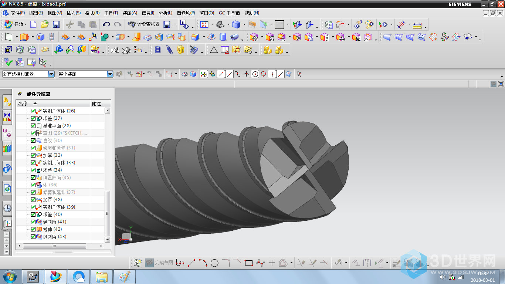Click the scissors Cut icon

coord(70,24)
